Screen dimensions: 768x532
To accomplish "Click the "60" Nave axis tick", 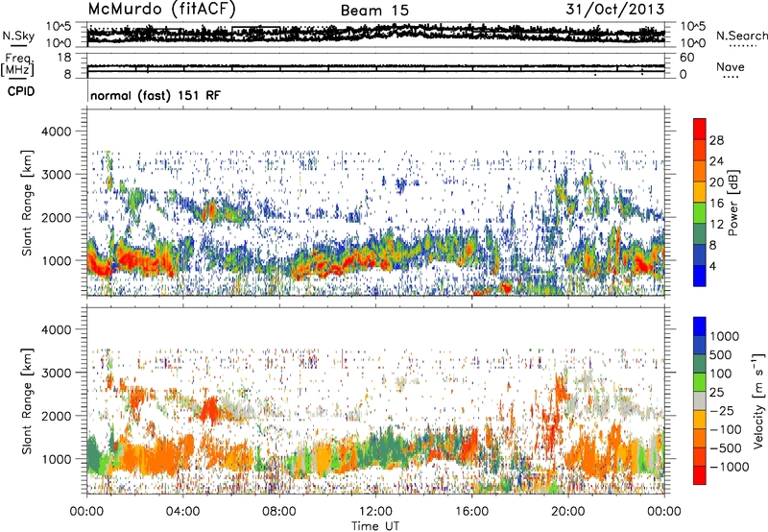I will click(686, 58).
